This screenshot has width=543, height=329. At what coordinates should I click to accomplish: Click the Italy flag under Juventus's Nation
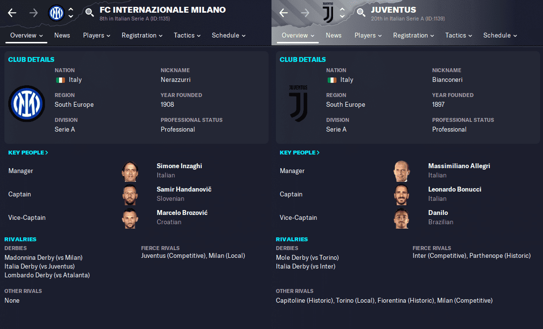[332, 80]
